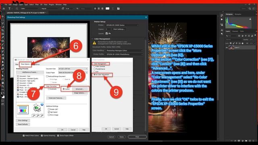Select landscape layout icon in Printer Setup
This screenshot has height=145, width=258.
click(x=110, y=33)
